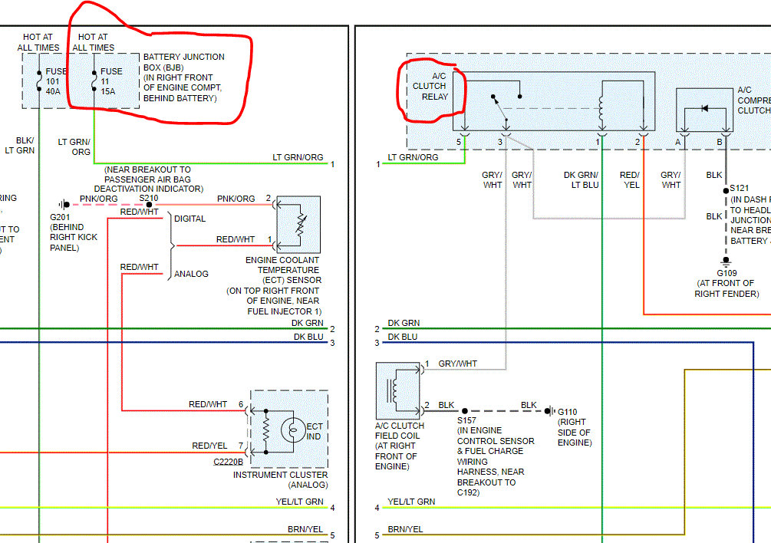Screen dimensions: 771x543
Task: Select pin 5 of the A/C clutch relay
Action: 459,142
